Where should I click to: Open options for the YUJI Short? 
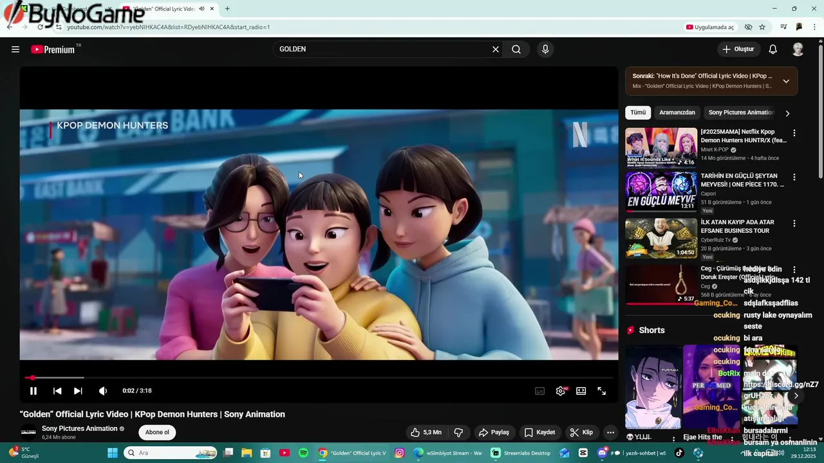[x=674, y=439]
